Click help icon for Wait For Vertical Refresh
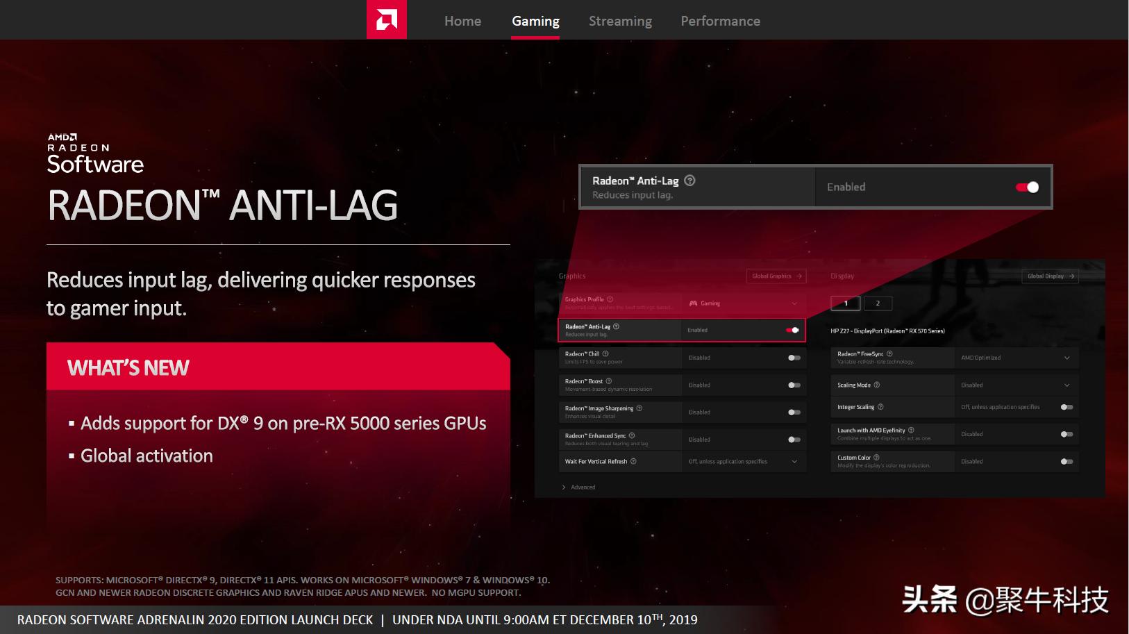 [x=633, y=461]
